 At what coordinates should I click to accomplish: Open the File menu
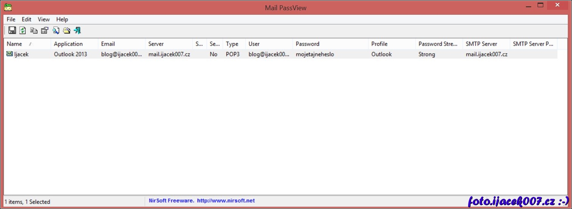point(11,19)
